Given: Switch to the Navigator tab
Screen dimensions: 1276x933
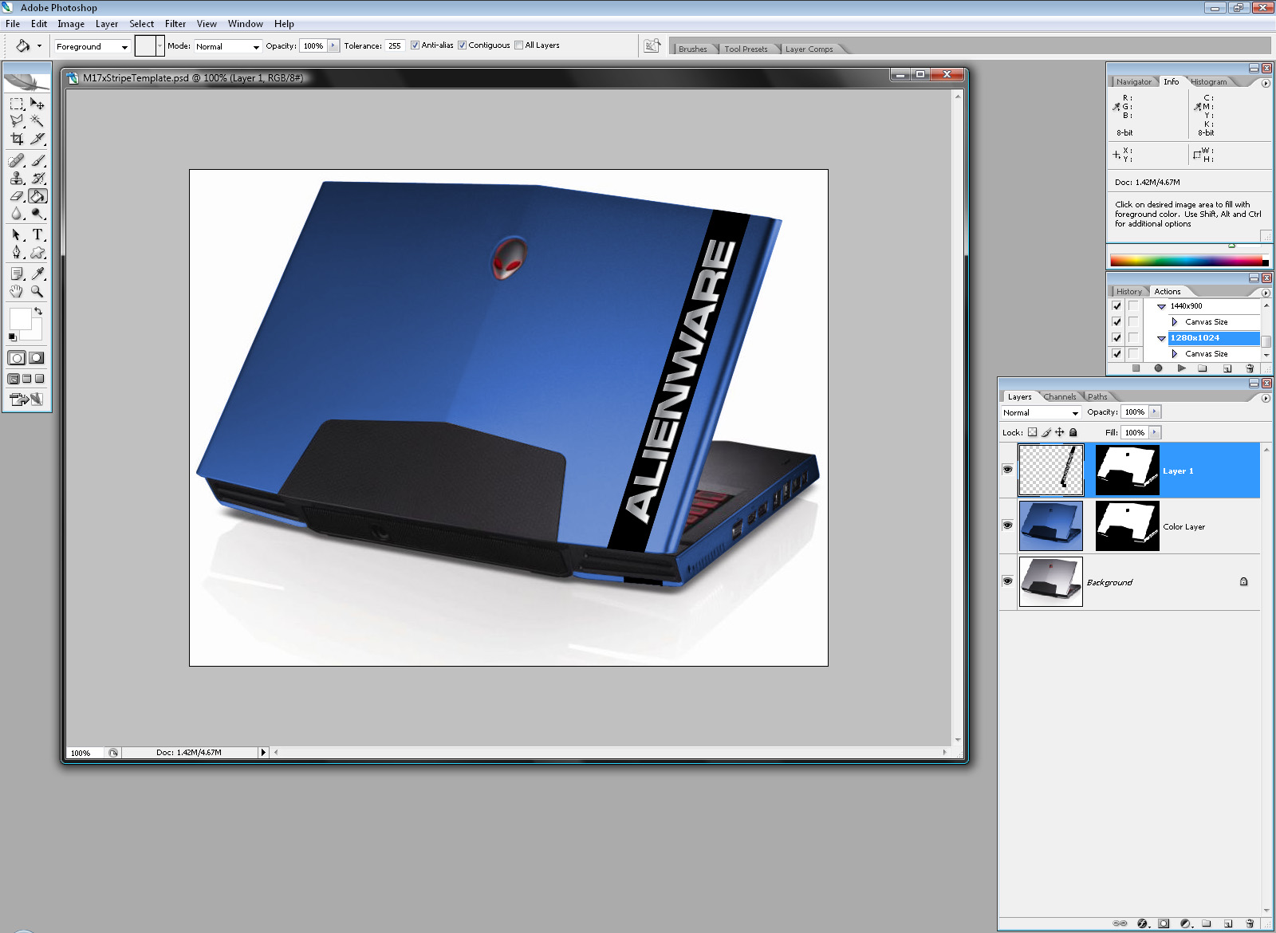Looking at the screenshot, I should coord(1133,82).
